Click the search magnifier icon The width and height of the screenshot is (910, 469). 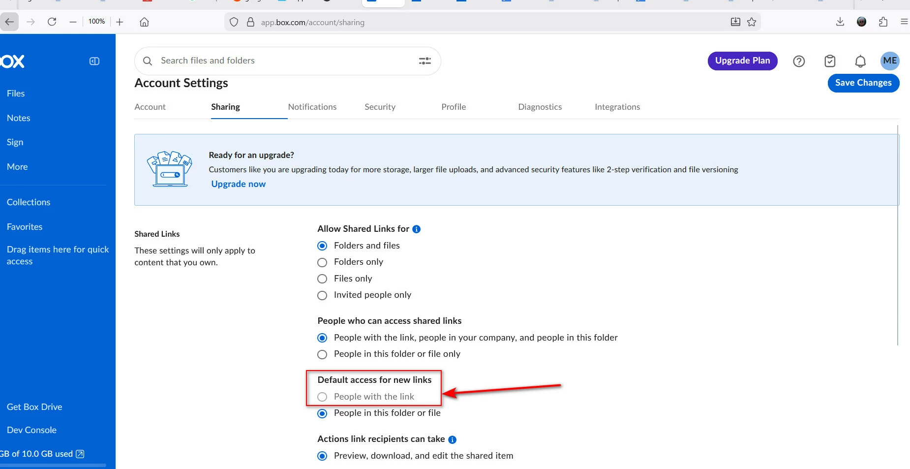click(x=147, y=61)
